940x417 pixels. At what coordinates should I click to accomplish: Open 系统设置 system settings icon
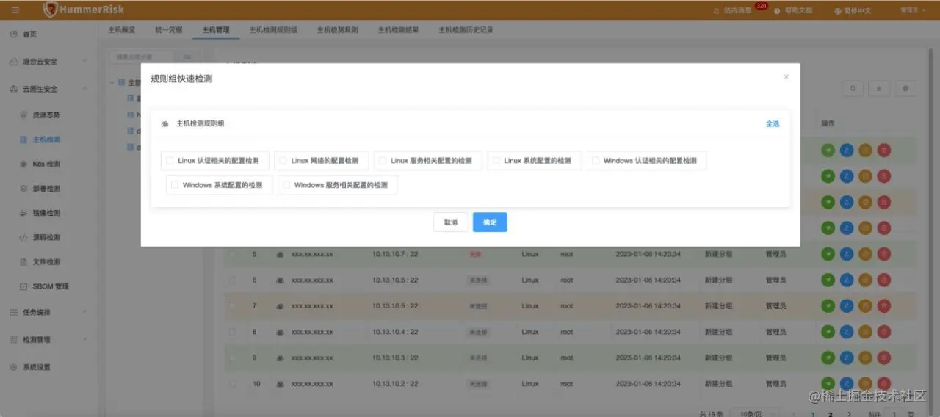pyautogui.click(x=14, y=367)
